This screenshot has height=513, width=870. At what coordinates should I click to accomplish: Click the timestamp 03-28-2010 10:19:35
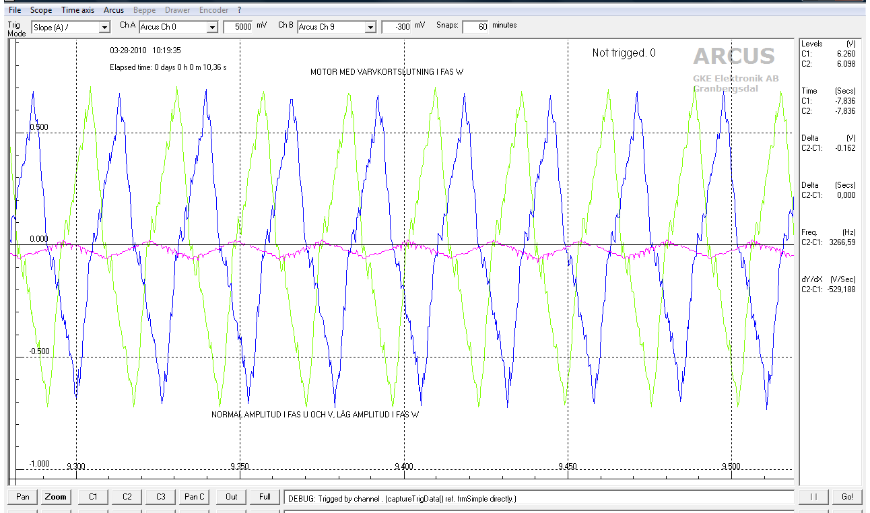click(145, 50)
